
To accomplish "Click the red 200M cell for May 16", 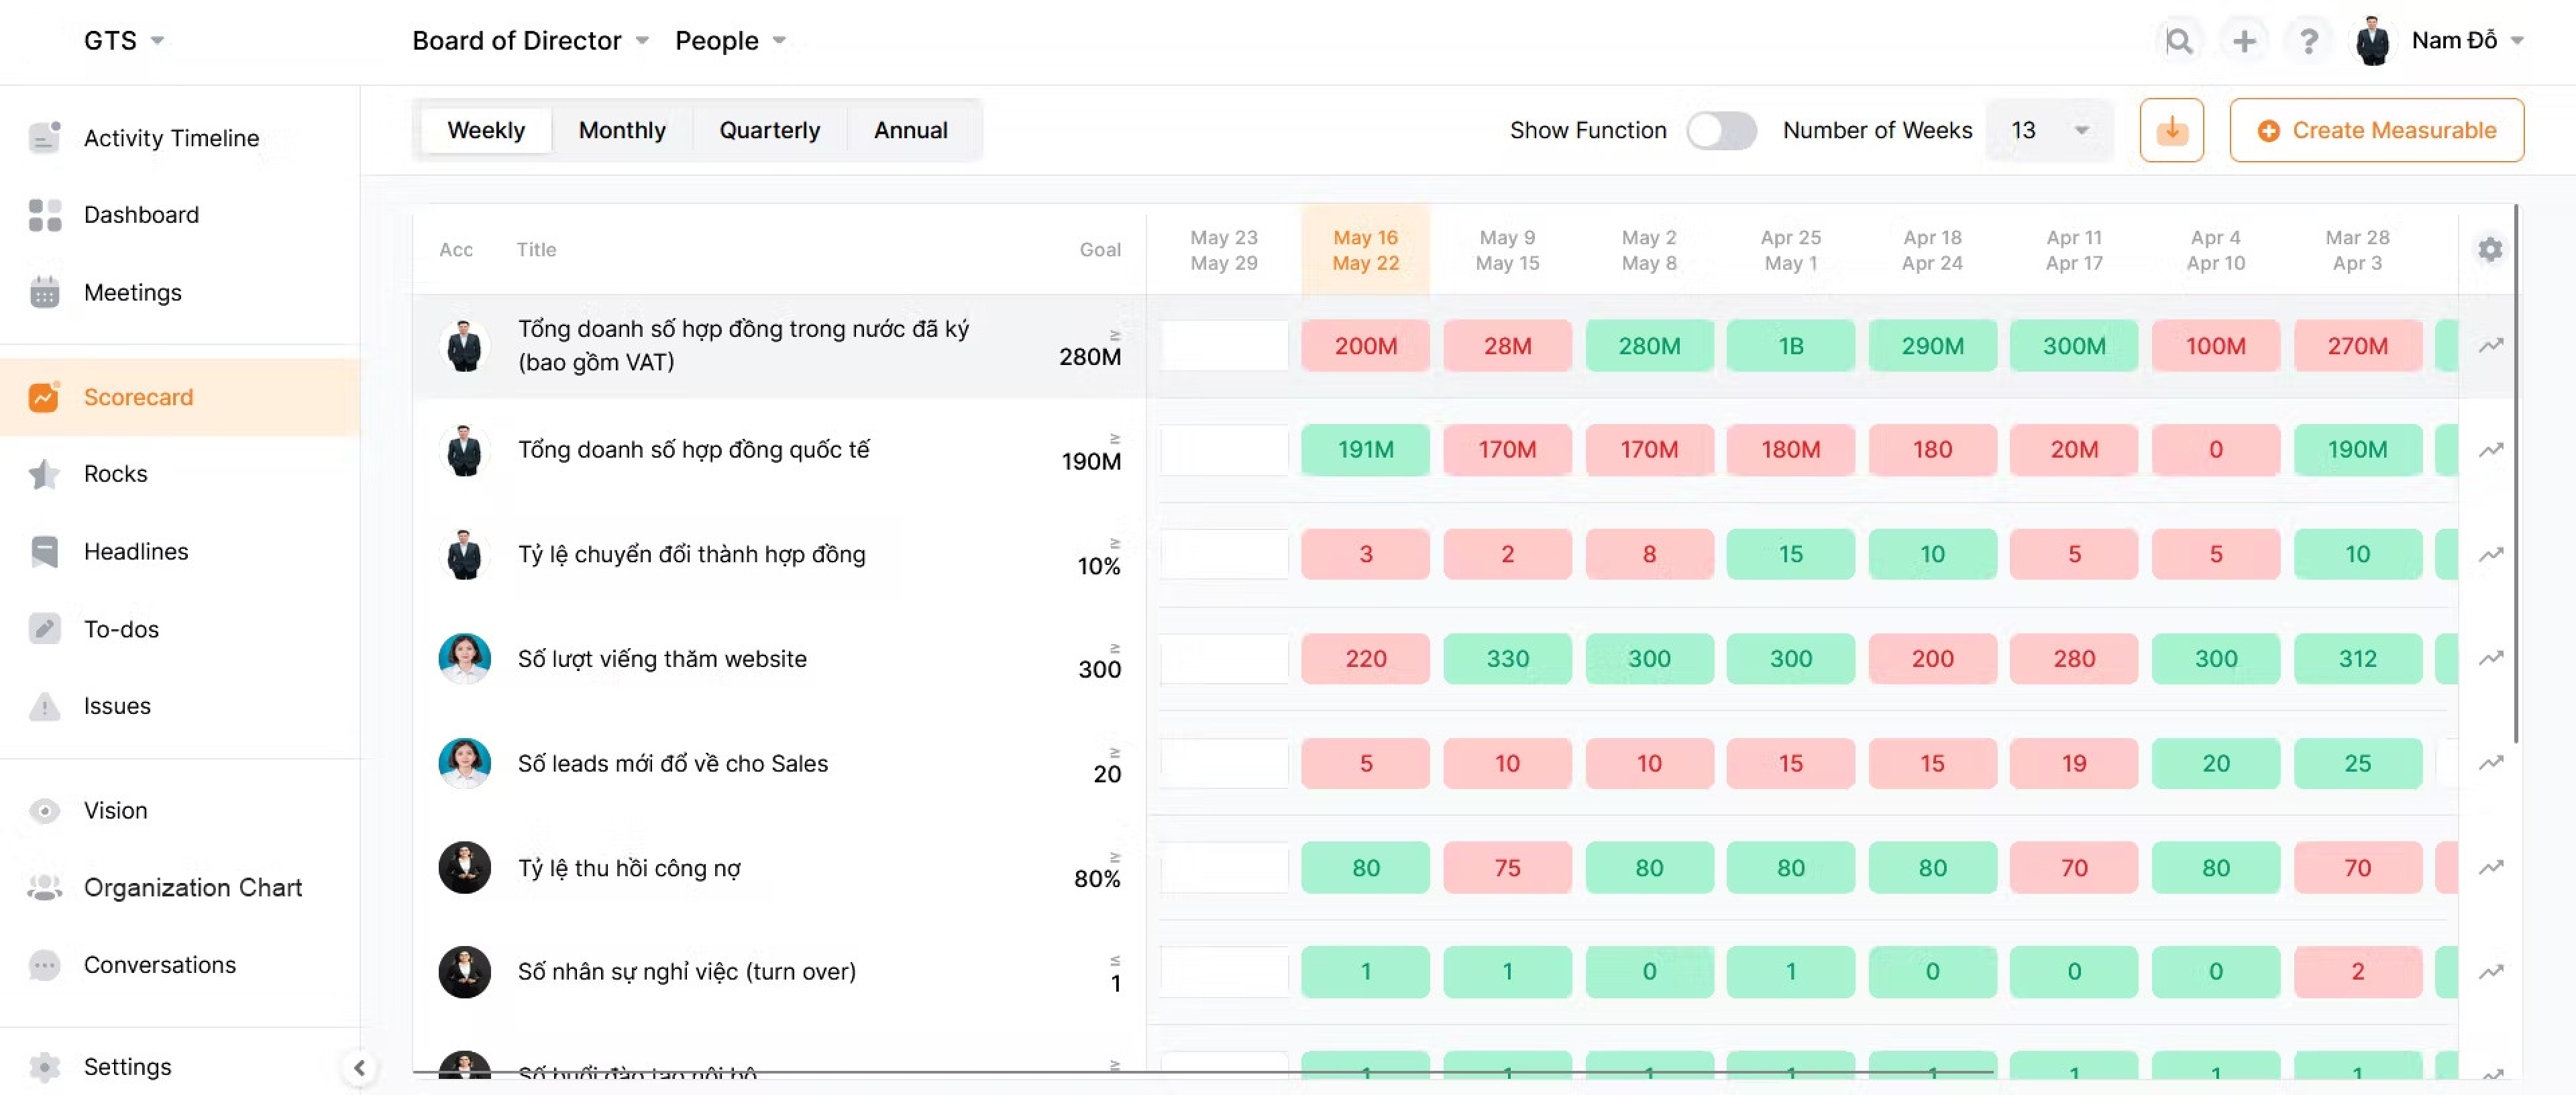I will pyautogui.click(x=1365, y=346).
